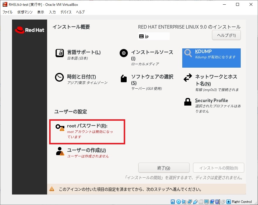Click the keyboard capture arrow icon
Image resolution: width=258 pixels, height=205 pixels.
click(228, 202)
